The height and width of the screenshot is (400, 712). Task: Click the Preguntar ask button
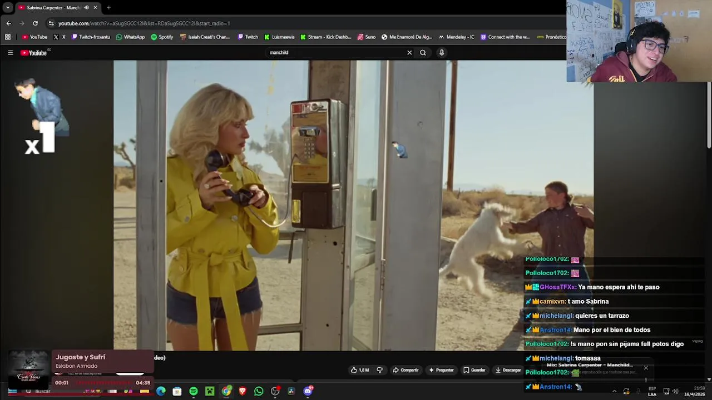[x=441, y=370]
